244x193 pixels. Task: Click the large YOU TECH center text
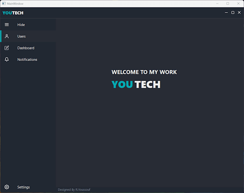pos(136,84)
